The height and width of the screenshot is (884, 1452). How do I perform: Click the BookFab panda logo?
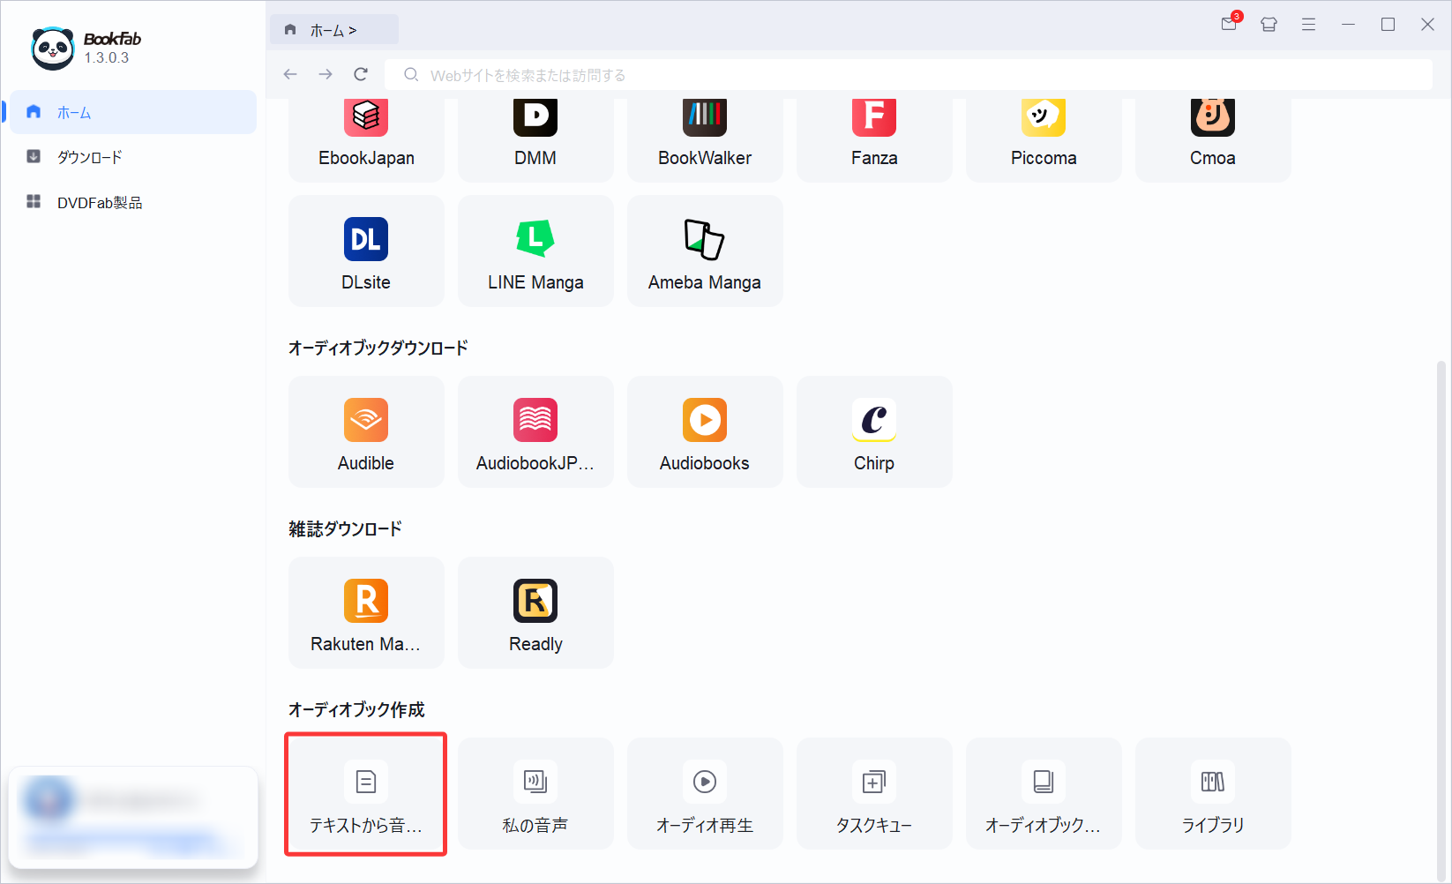click(53, 48)
